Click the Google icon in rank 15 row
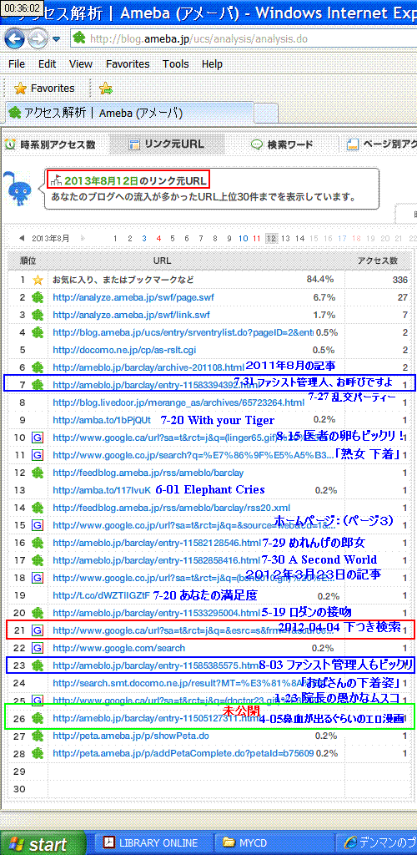The width and height of the screenshot is (417, 855). pos(38,524)
